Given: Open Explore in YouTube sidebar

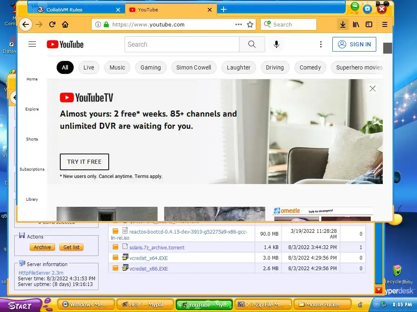Looking at the screenshot, I should click(32, 109).
